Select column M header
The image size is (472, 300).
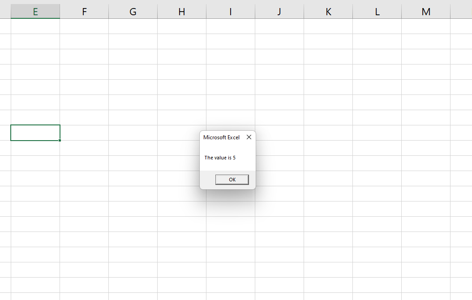[425, 11]
